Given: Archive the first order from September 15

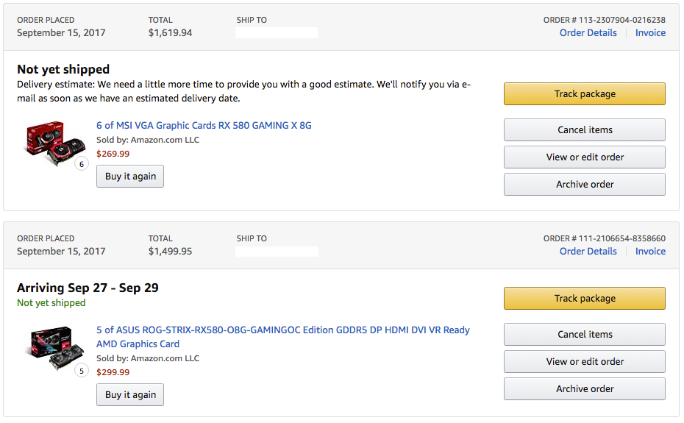Looking at the screenshot, I should tap(585, 185).
